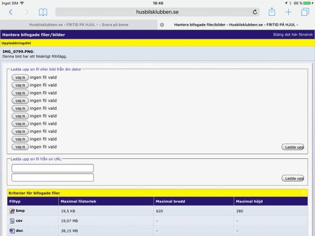This screenshot has height=236, width=315.
Task: Tap the Safari back arrow
Action: (x=10, y=12)
